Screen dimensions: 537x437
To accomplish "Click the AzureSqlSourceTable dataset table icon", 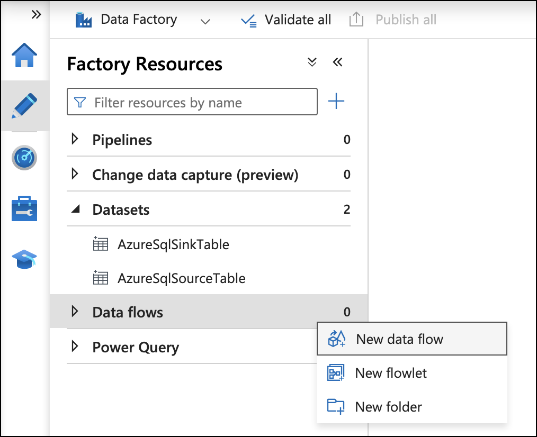I will point(101,278).
